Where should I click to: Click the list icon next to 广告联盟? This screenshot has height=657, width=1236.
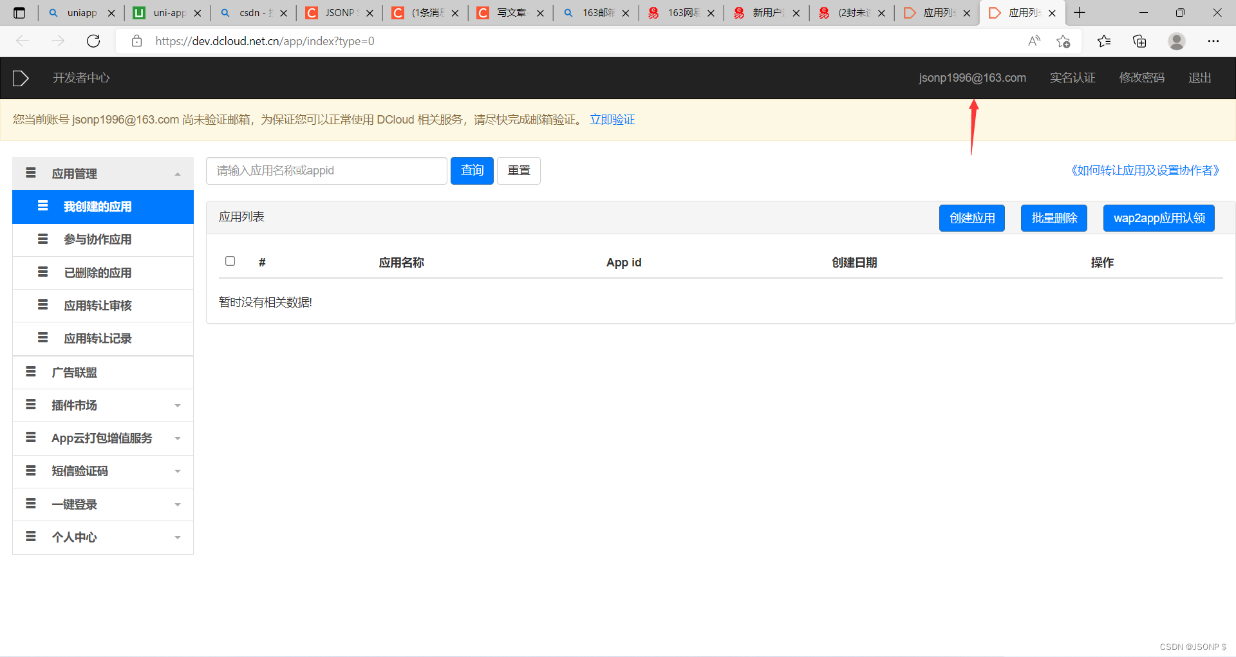[30, 372]
